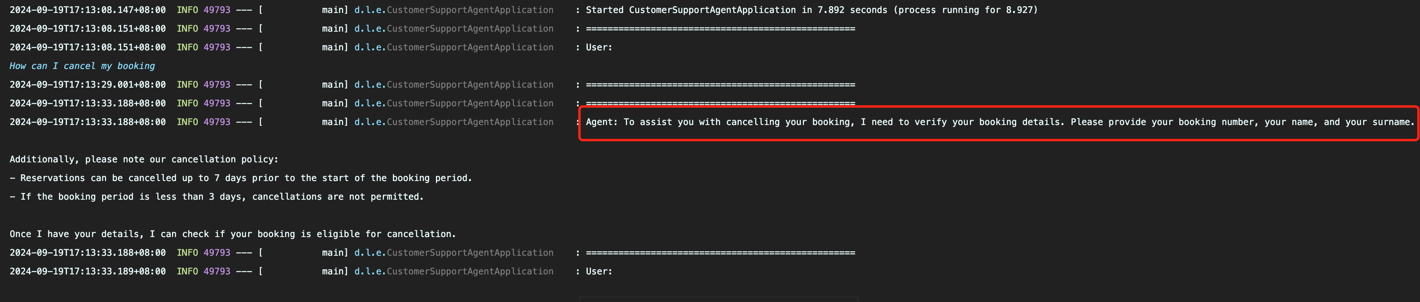
Task: Click the INFO label on the 17:13:29.001 line
Action: (x=187, y=85)
